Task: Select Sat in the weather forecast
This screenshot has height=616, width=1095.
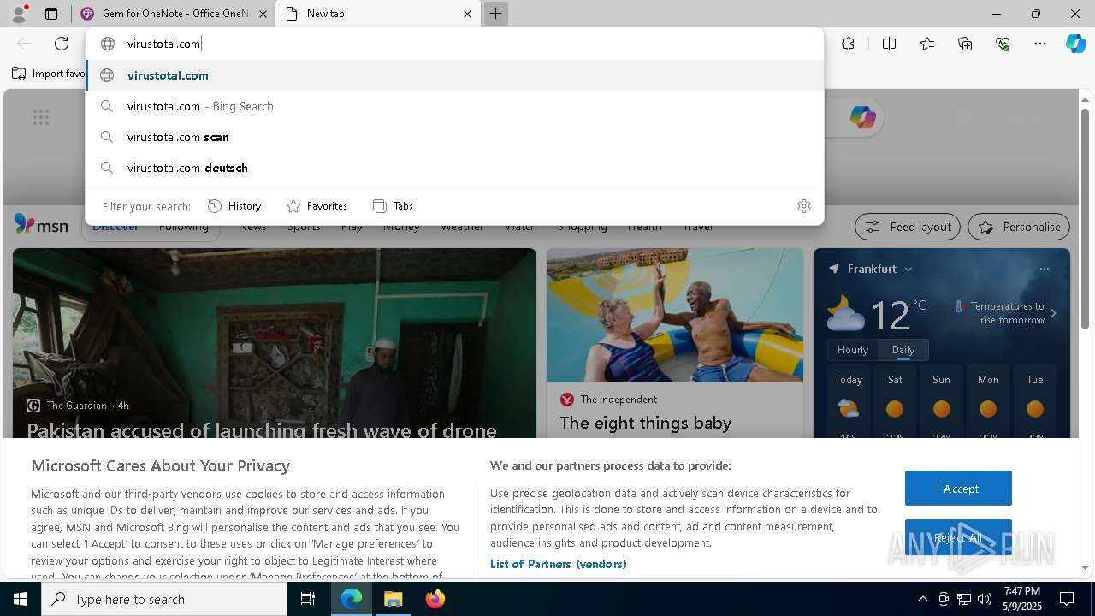Action: click(x=895, y=403)
